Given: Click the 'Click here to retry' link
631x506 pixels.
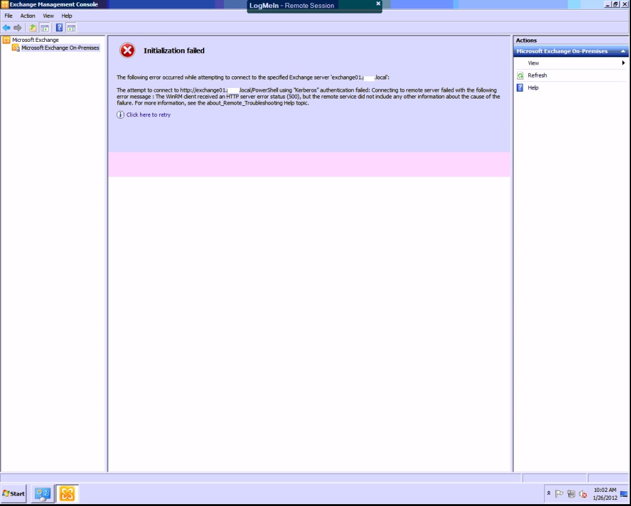Looking at the screenshot, I should pos(148,115).
